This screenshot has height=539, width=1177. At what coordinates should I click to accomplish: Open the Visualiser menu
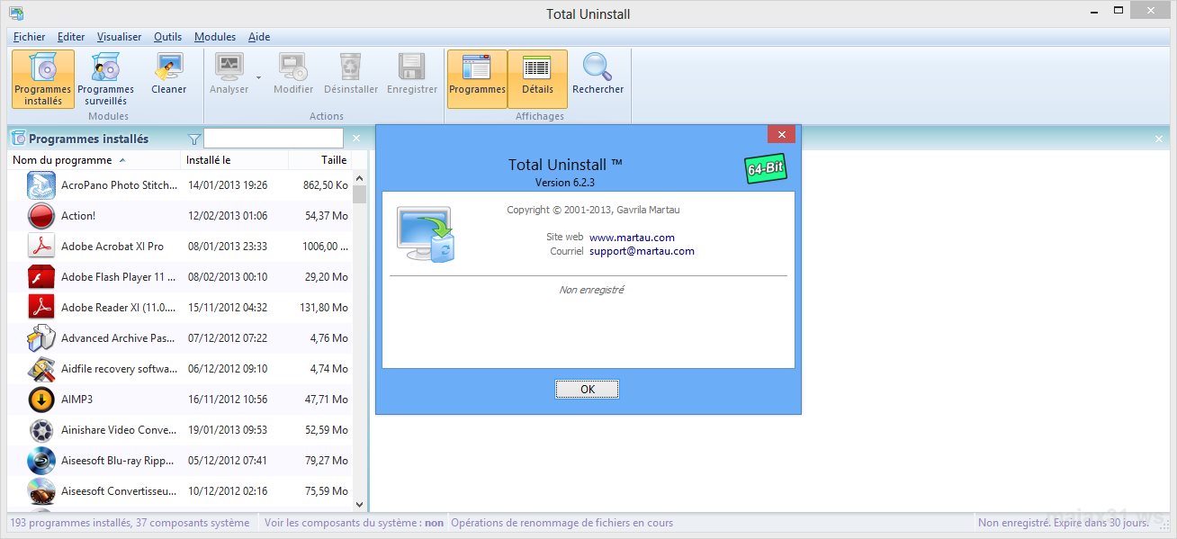click(120, 37)
